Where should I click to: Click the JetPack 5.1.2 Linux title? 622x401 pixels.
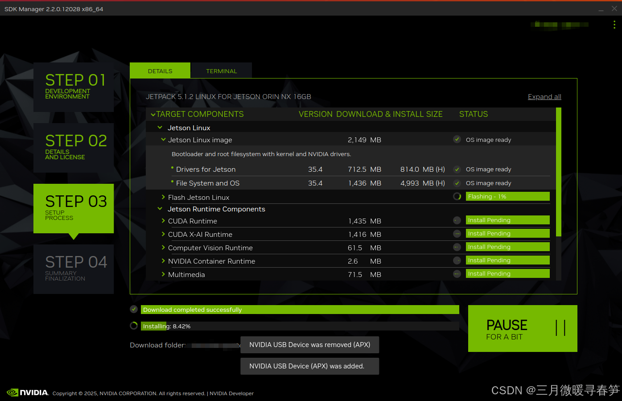pos(228,97)
